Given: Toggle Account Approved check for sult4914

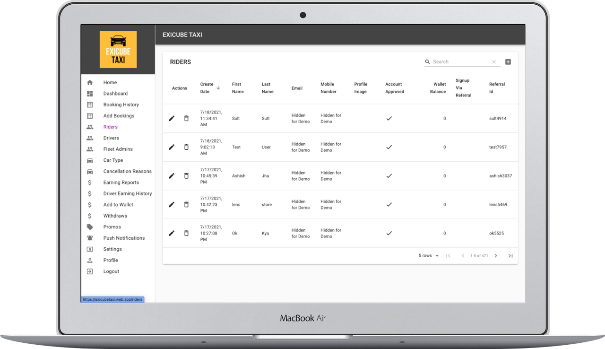Looking at the screenshot, I should (389, 118).
